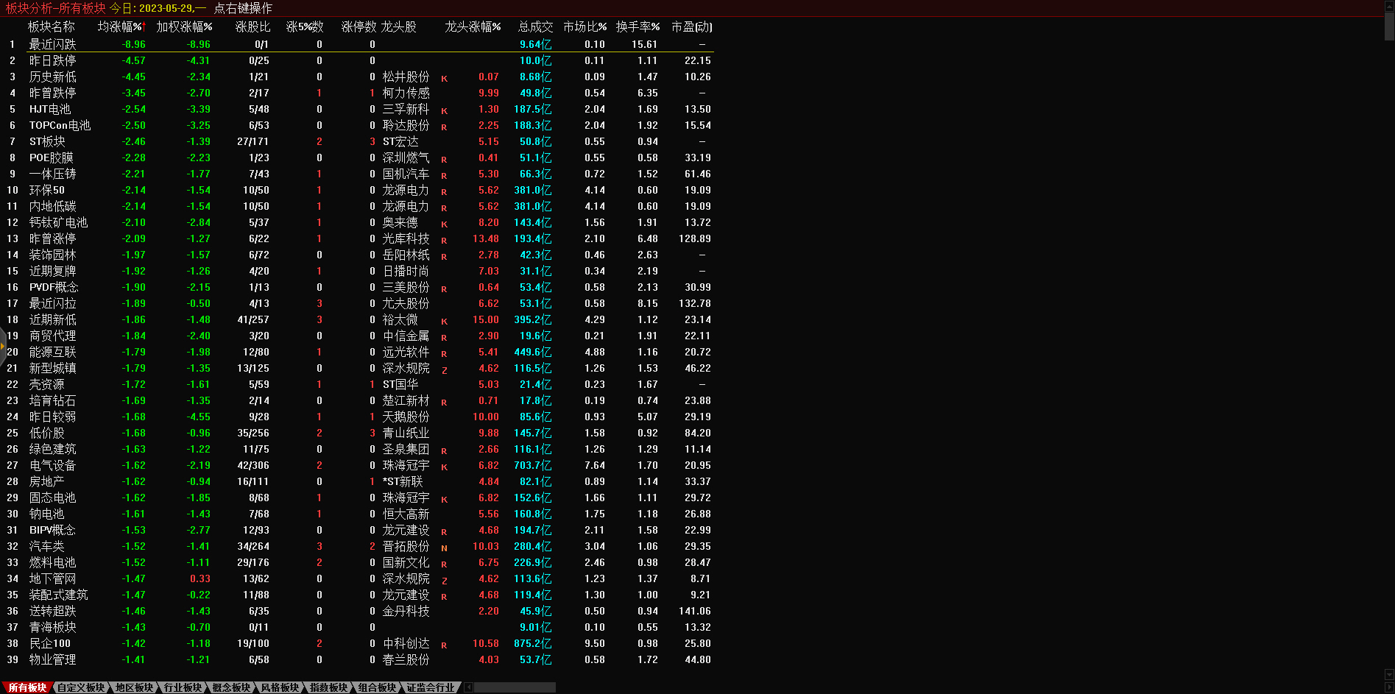1395x694 pixels.
Task: Click the vertical scrollbar thumb
Action: point(1389,26)
